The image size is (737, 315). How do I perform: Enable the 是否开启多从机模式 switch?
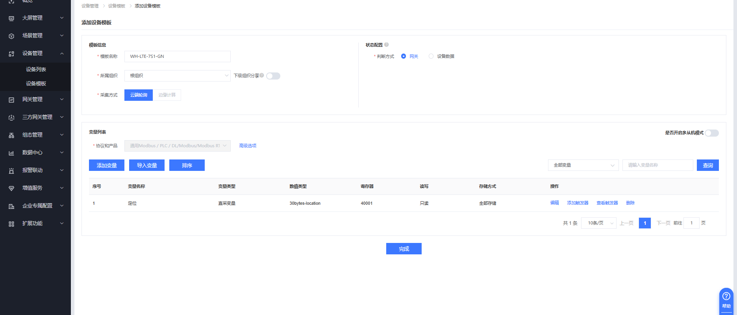(x=711, y=133)
